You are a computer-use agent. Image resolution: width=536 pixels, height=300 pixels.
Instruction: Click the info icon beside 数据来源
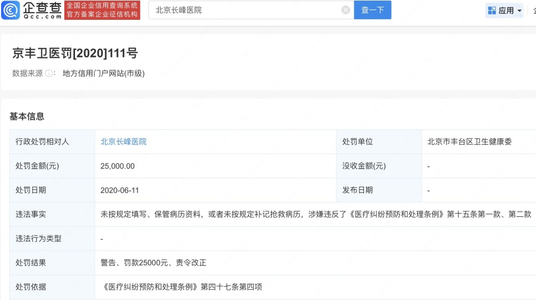pos(49,73)
